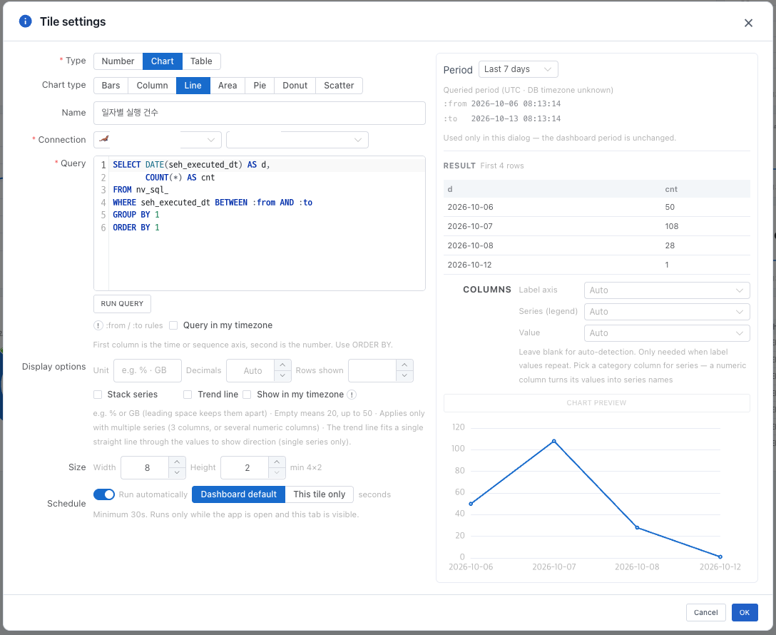This screenshot has height=635, width=776.
Task: Increase the tile Width with up arrow
Action: coord(177,462)
